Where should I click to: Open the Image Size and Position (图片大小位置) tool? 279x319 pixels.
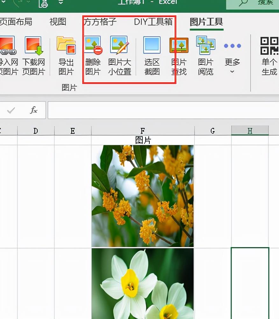[120, 55]
